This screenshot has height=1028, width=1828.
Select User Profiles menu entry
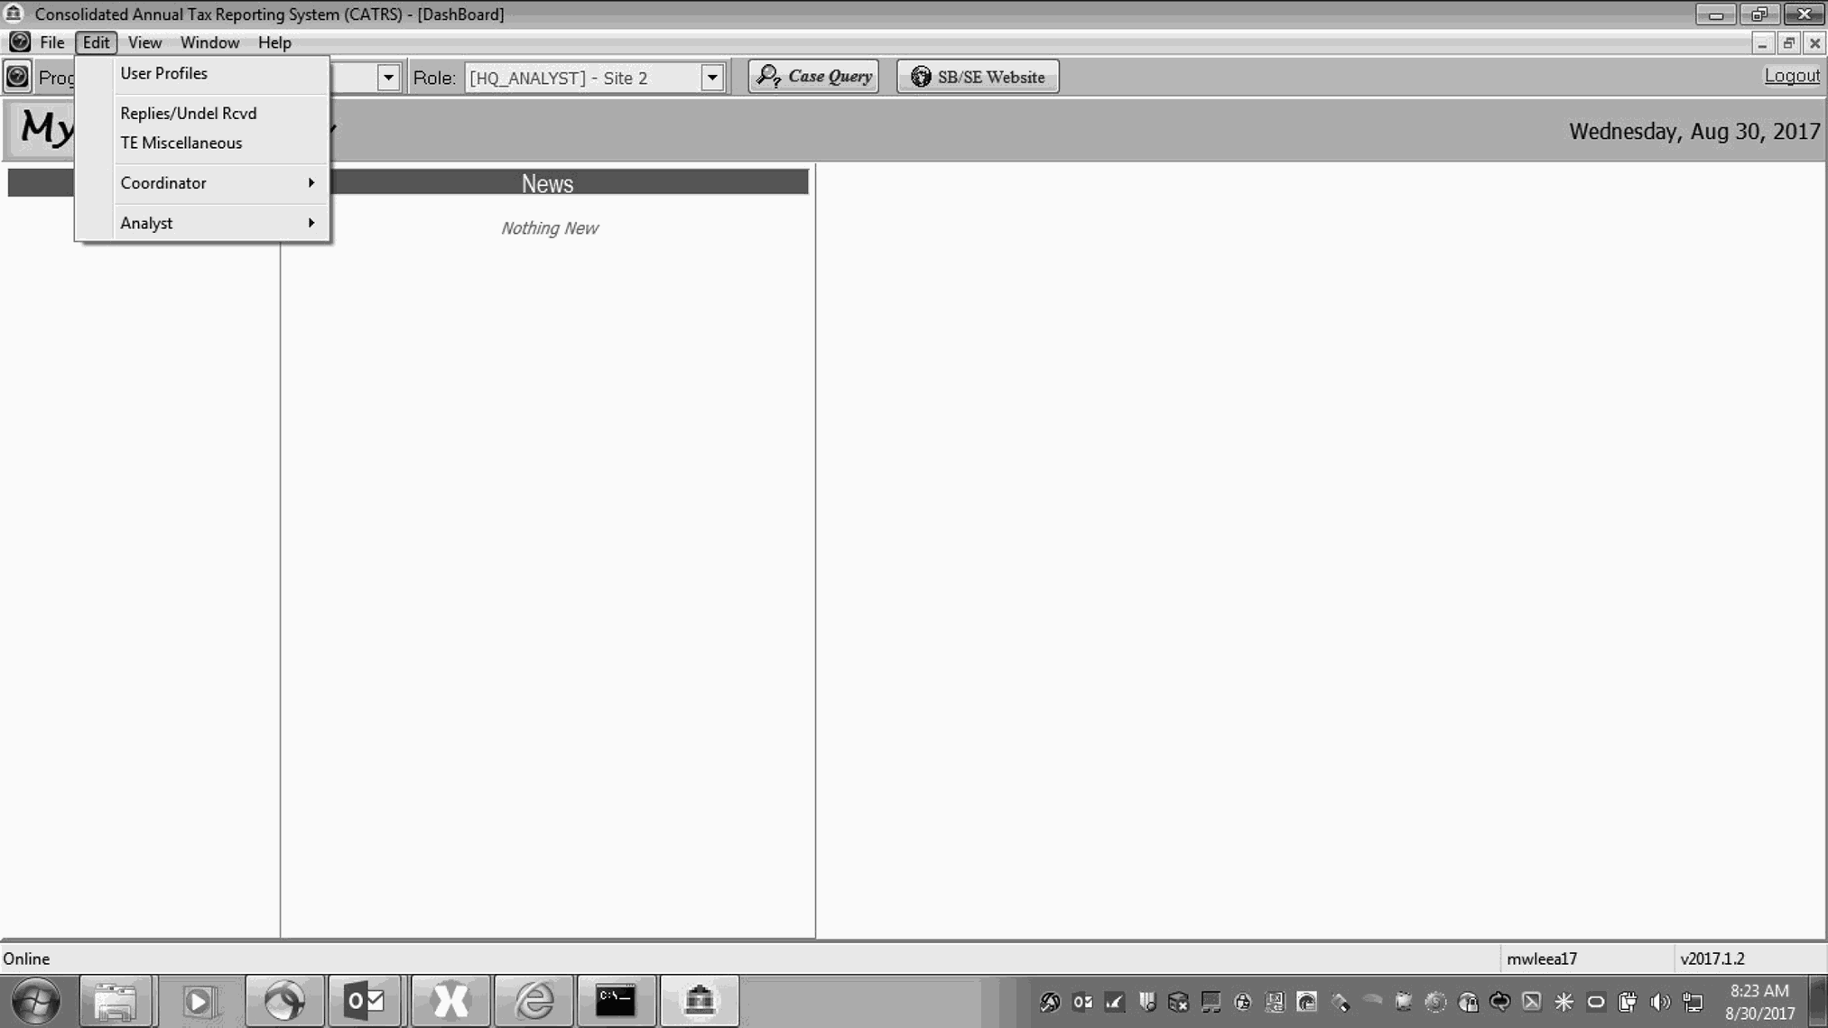click(164, 73)
